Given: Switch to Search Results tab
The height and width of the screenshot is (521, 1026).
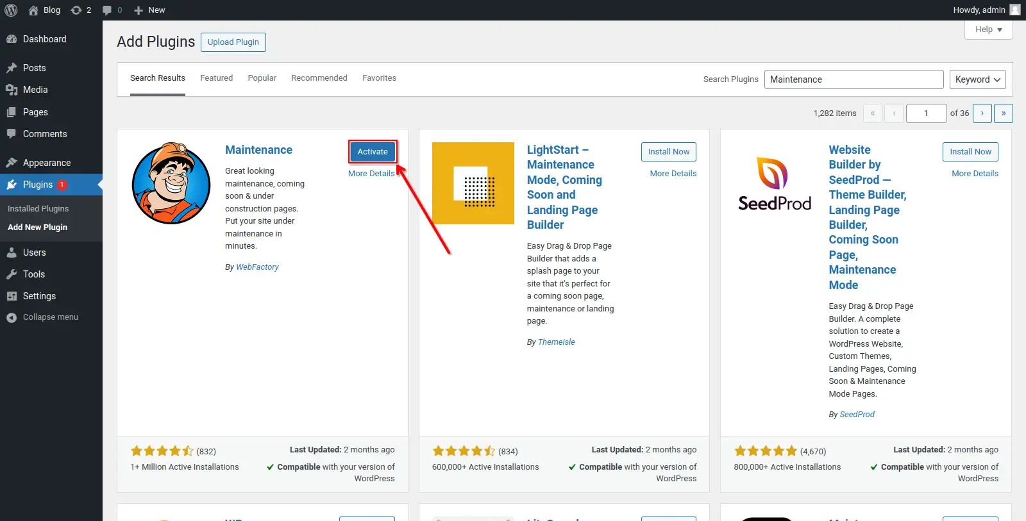Looking at the screenshot, I should coord(158,78).
